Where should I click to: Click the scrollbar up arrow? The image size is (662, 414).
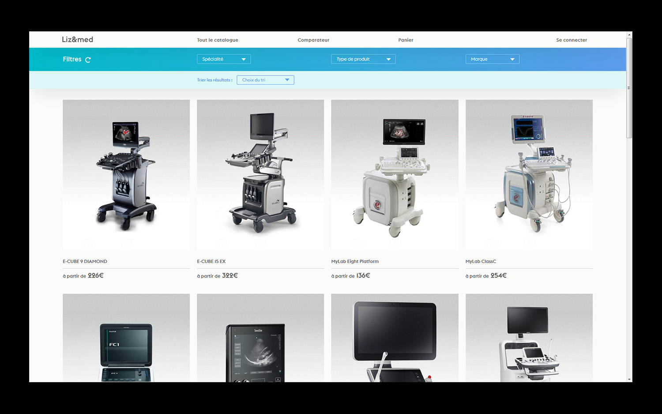click(x=629, y=34)
